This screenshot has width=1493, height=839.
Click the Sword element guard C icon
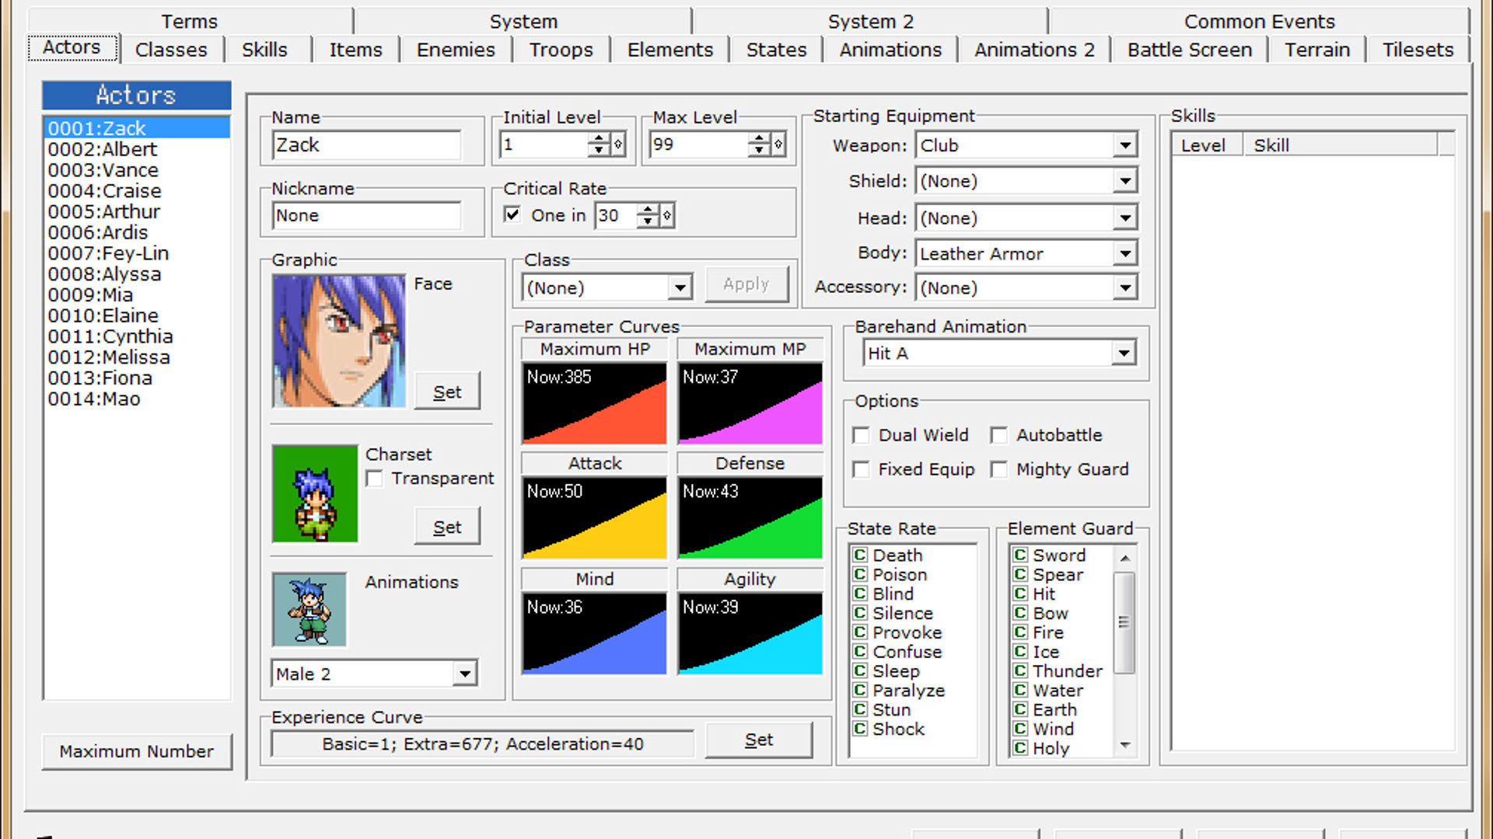click(1020, 555)
